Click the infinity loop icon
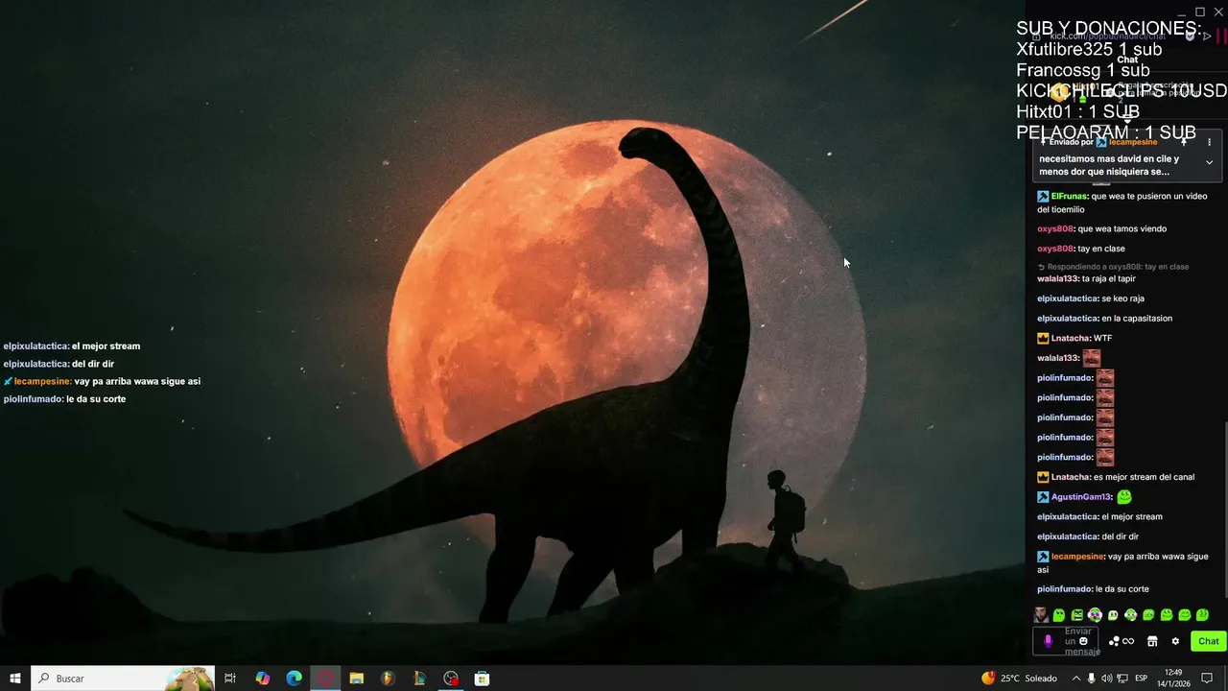The image size is (1228, 691). (1128, 641)
